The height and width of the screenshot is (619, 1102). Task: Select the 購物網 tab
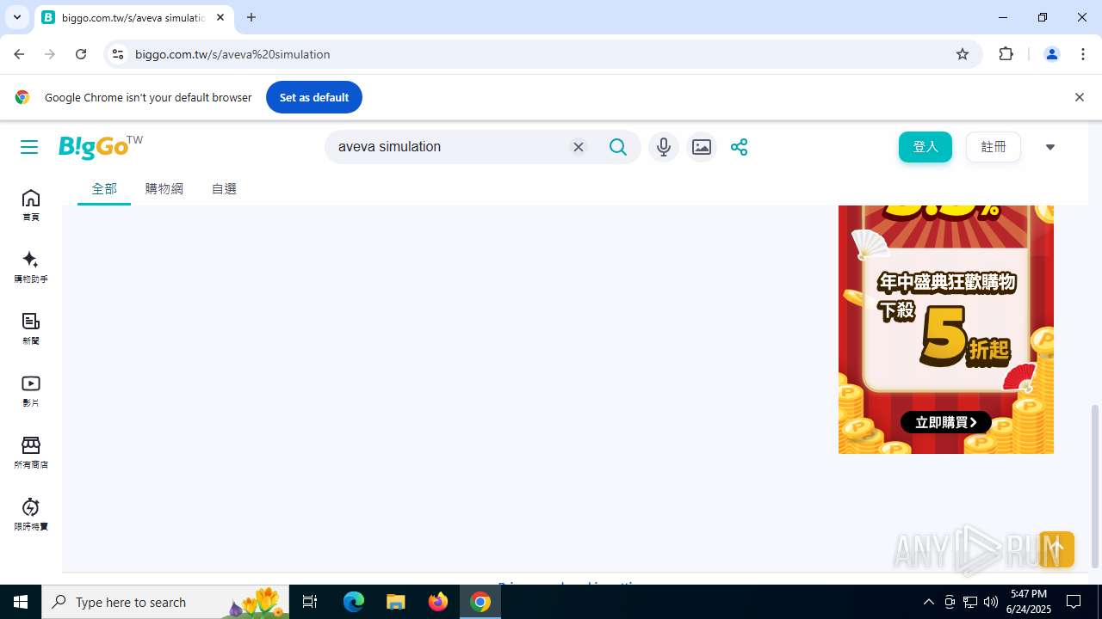(x=164, y=189)
